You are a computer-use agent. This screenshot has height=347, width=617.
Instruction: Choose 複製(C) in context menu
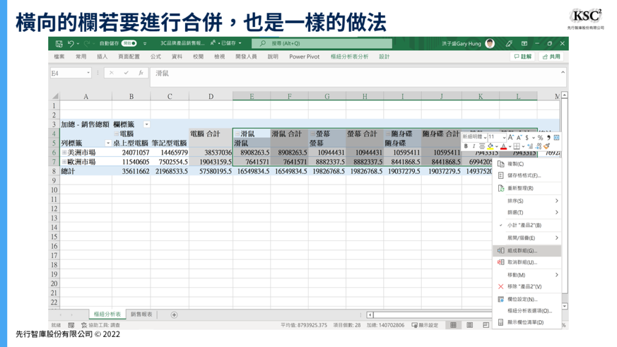(527, 164)
